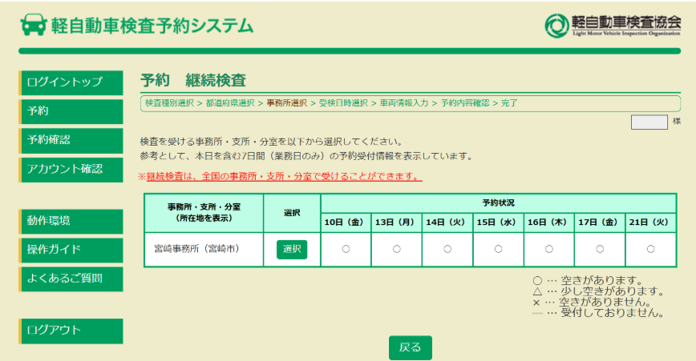Open the 予約 sidebar menu

[71, 111]
